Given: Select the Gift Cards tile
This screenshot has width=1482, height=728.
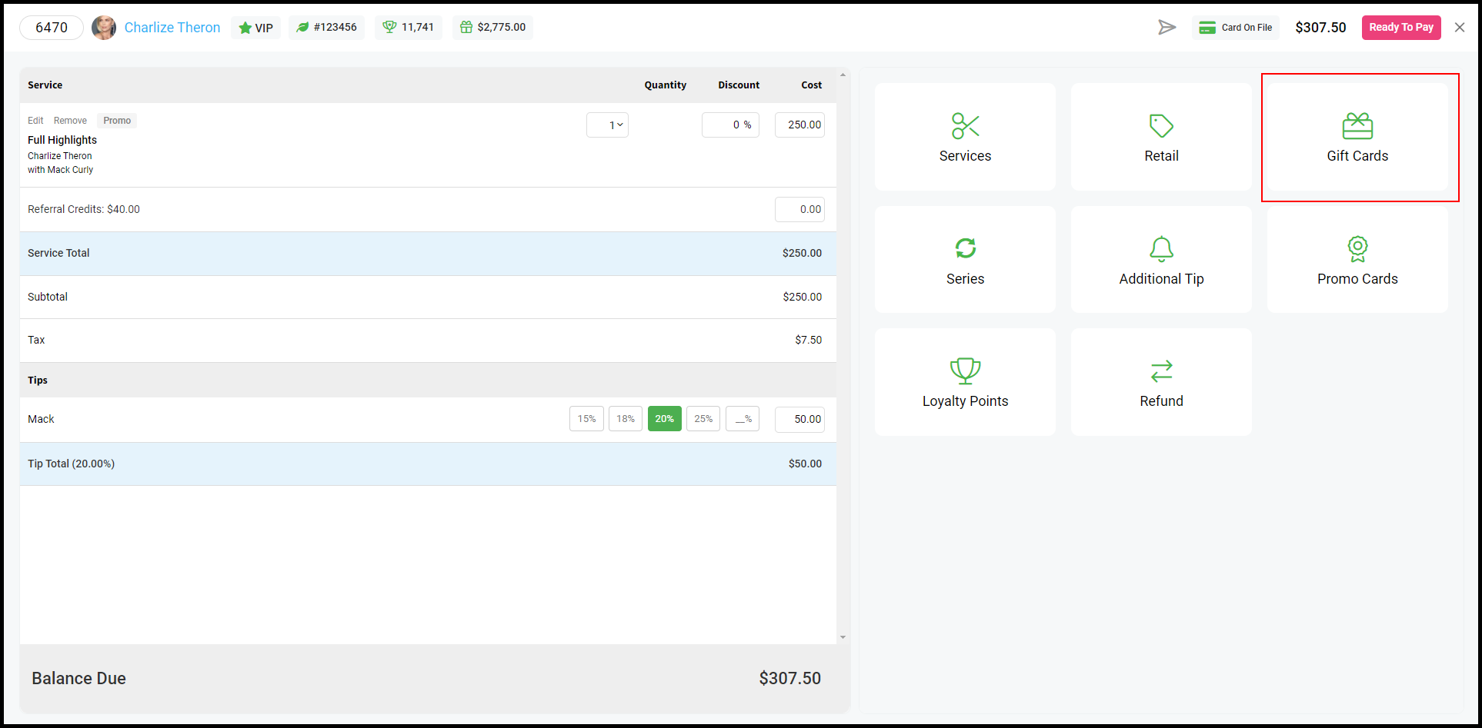Looking at the screenshot, I should click(x=1357, y=137).
